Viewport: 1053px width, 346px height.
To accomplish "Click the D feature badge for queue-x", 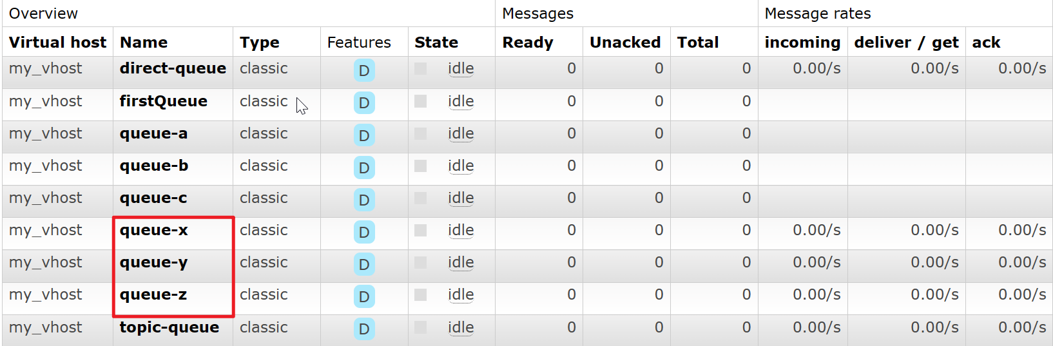I will 364,232.
